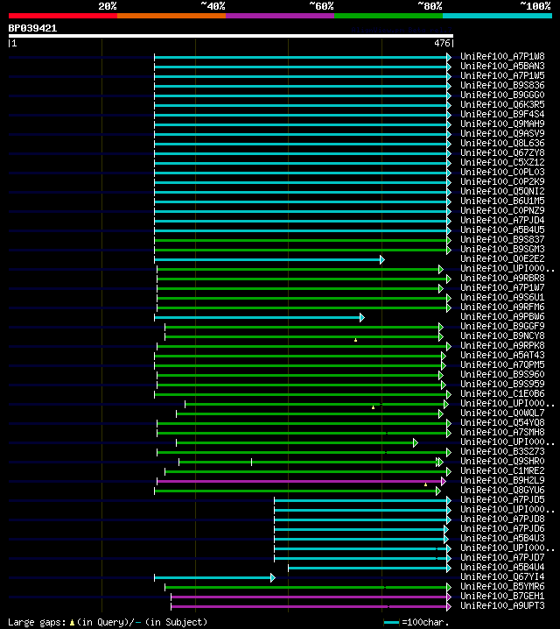The height and width of the screenshot is (629, 560).
Task: Select hit label UniRef100_B9S960
Action: click(502, 374)
